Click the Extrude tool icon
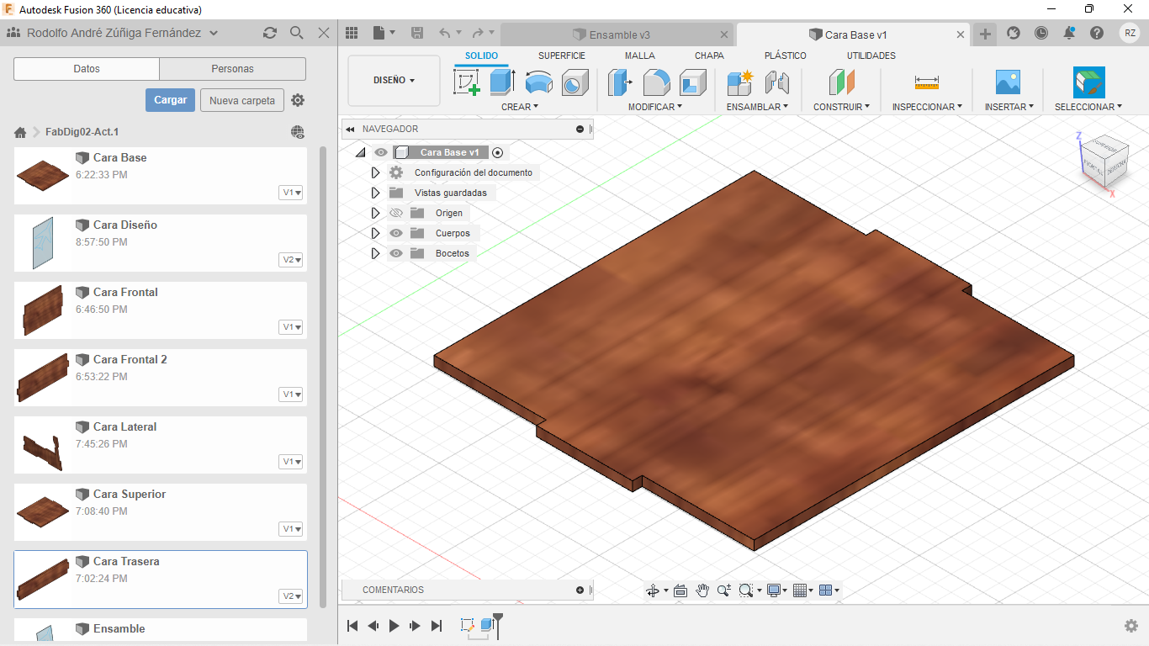 tap(502, 82)
